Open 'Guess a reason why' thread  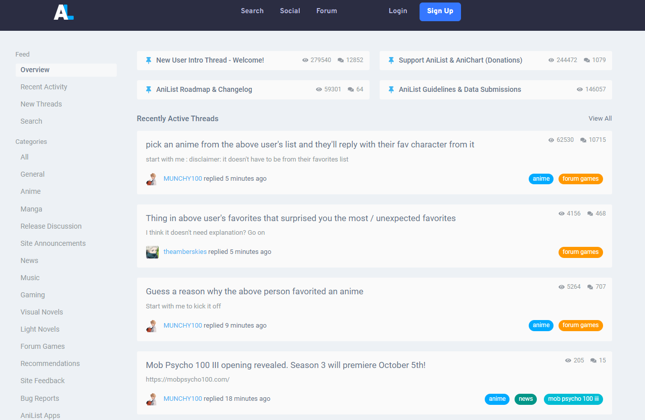tap(255, 291)
